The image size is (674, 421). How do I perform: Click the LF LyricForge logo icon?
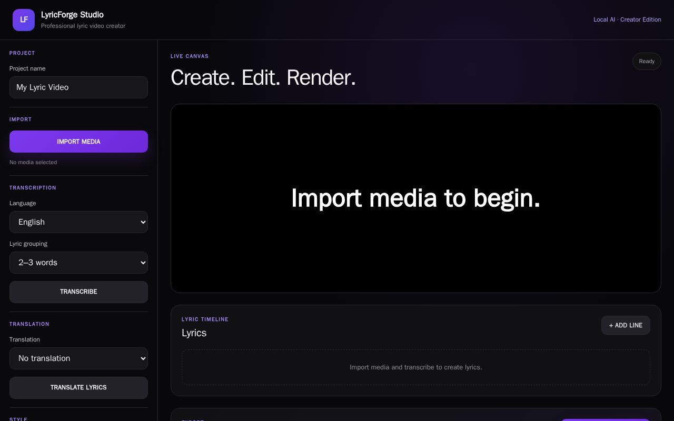click(x=24, y=20)
